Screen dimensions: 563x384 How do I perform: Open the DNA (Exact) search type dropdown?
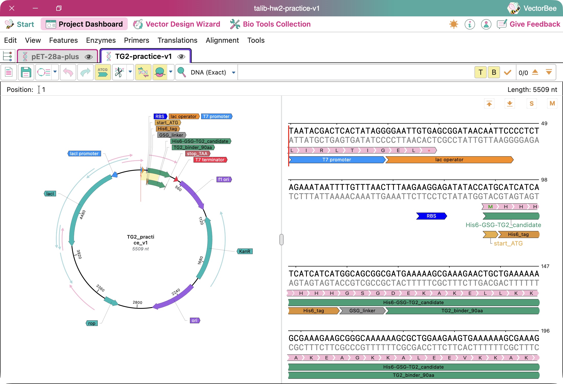point(212,72)
